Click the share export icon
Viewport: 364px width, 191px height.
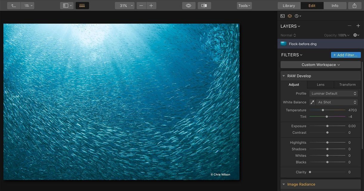354,5
